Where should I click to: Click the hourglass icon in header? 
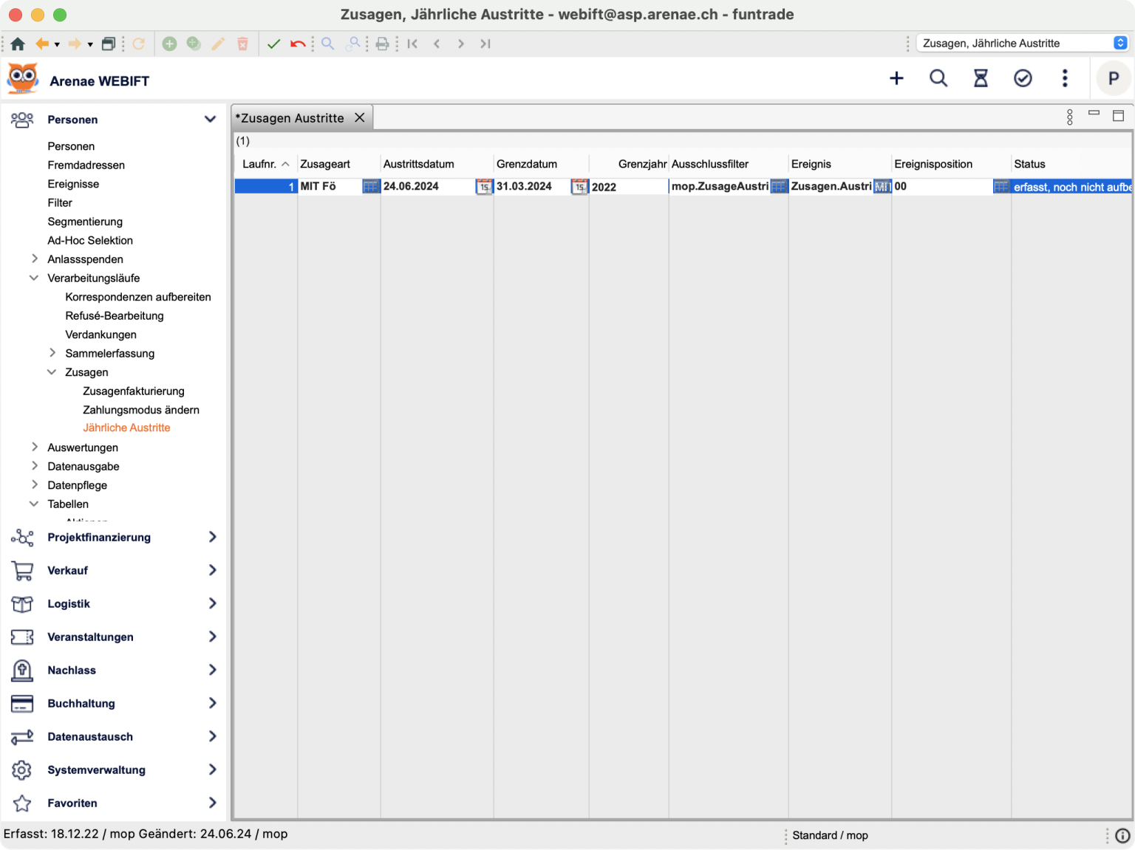point(981,78)
